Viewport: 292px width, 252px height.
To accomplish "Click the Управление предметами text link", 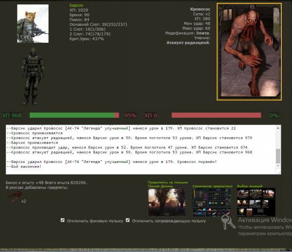I will pos(212,186).
